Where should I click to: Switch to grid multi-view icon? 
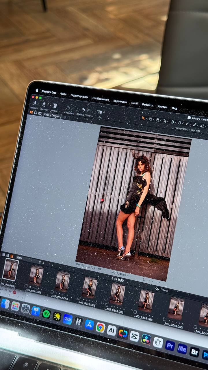pyautogui.click(x=31, y=112)
